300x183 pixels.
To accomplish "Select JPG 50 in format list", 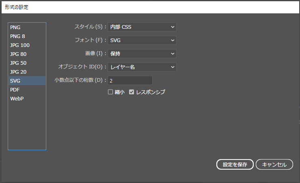I will pos(18,63).
